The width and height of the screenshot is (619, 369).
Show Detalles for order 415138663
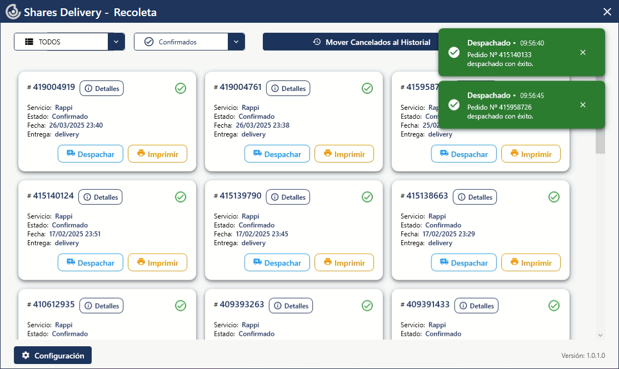point(475,197)
